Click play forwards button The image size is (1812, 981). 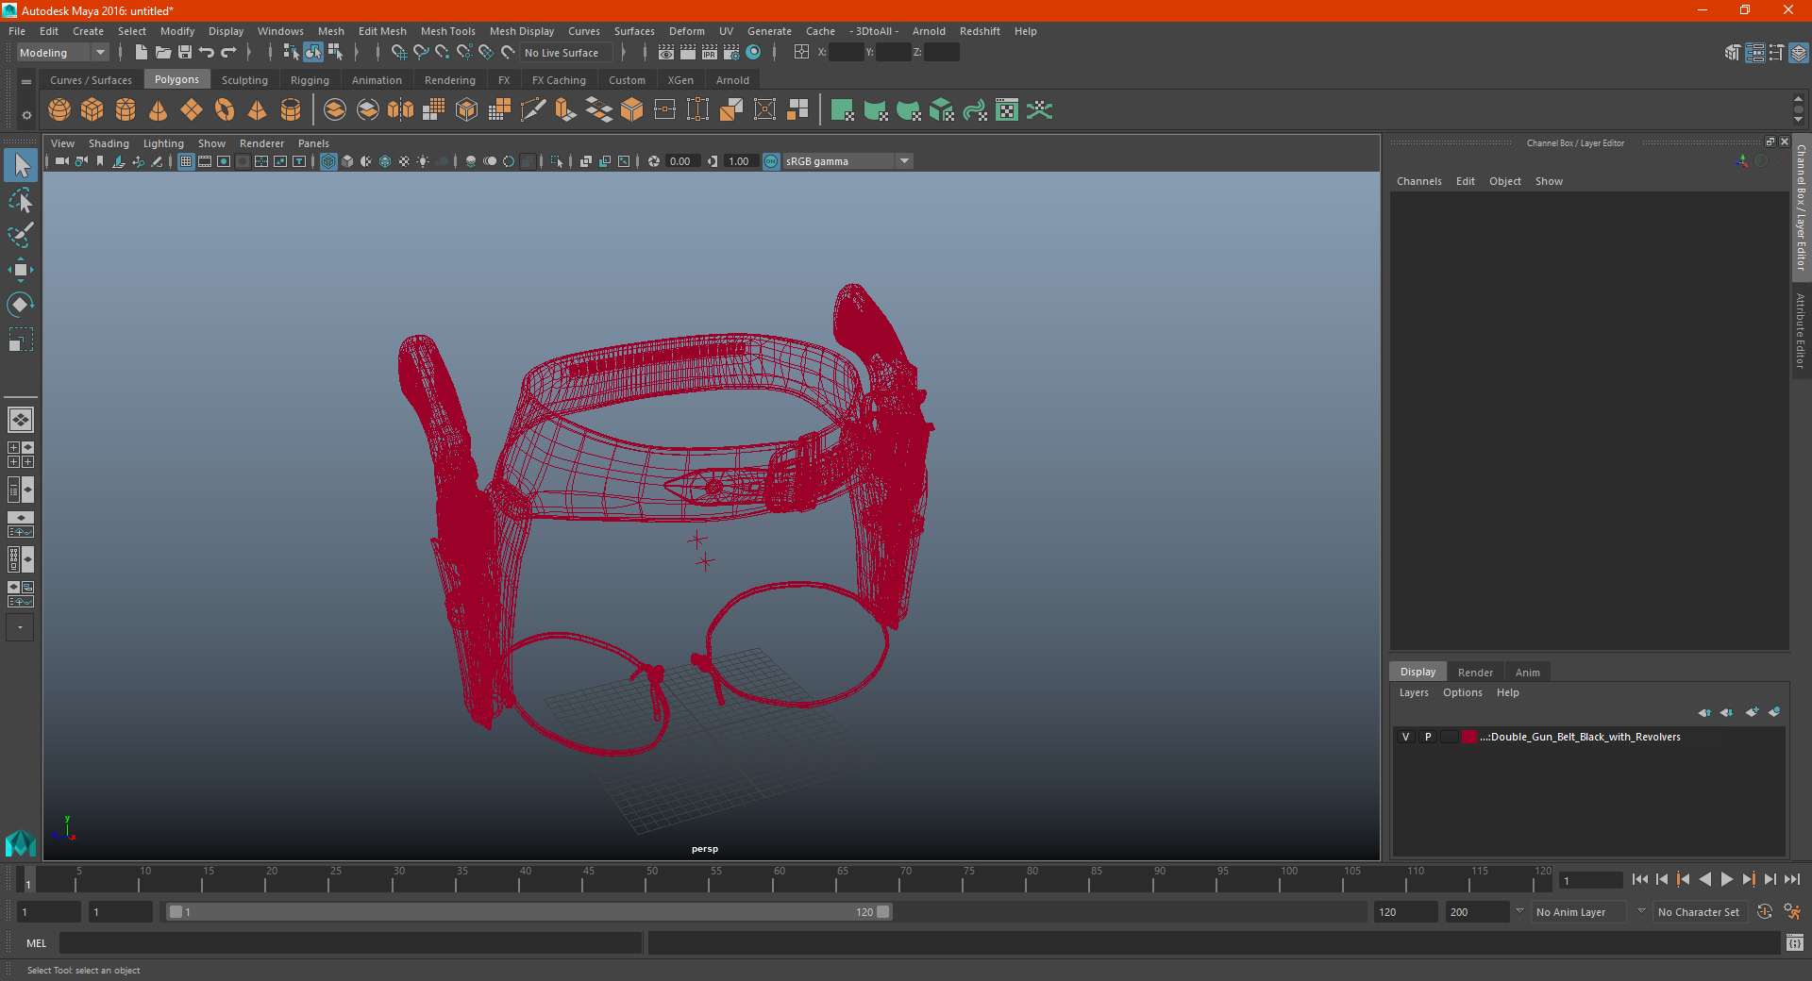(x=1726, y=879)
